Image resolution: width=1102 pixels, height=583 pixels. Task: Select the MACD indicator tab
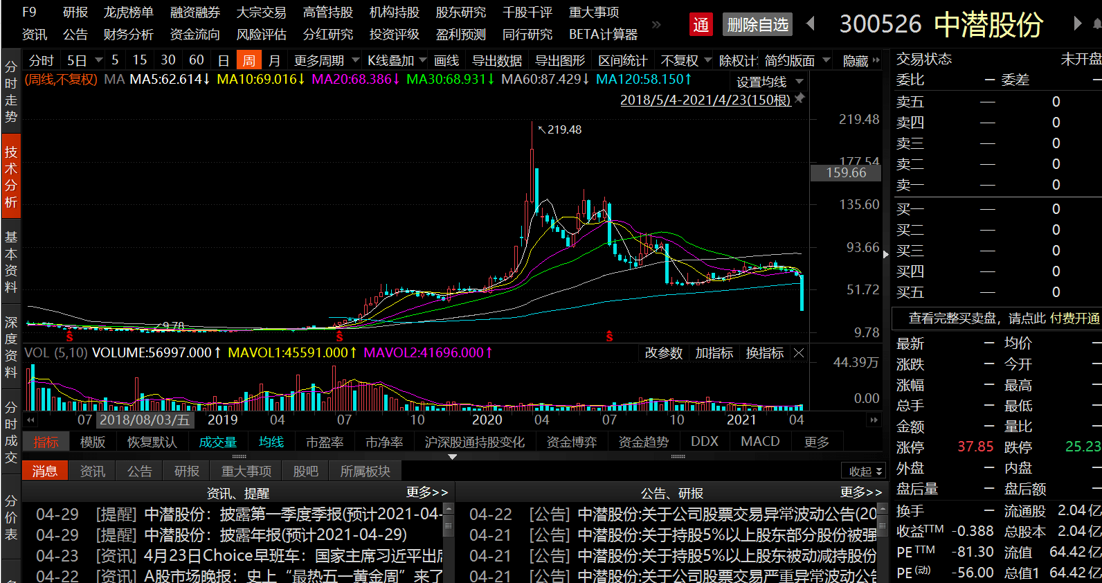[760, 442]
